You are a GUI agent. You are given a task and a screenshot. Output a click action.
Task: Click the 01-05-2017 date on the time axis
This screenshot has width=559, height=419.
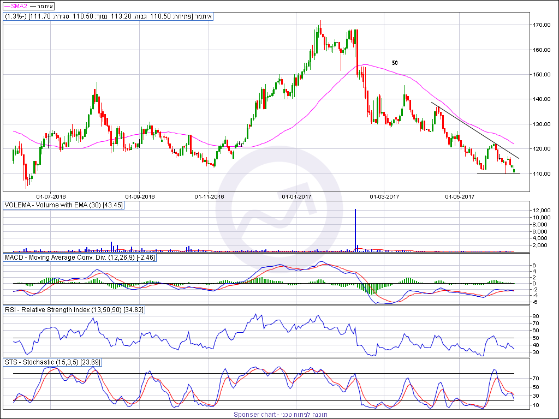(460, 196)
